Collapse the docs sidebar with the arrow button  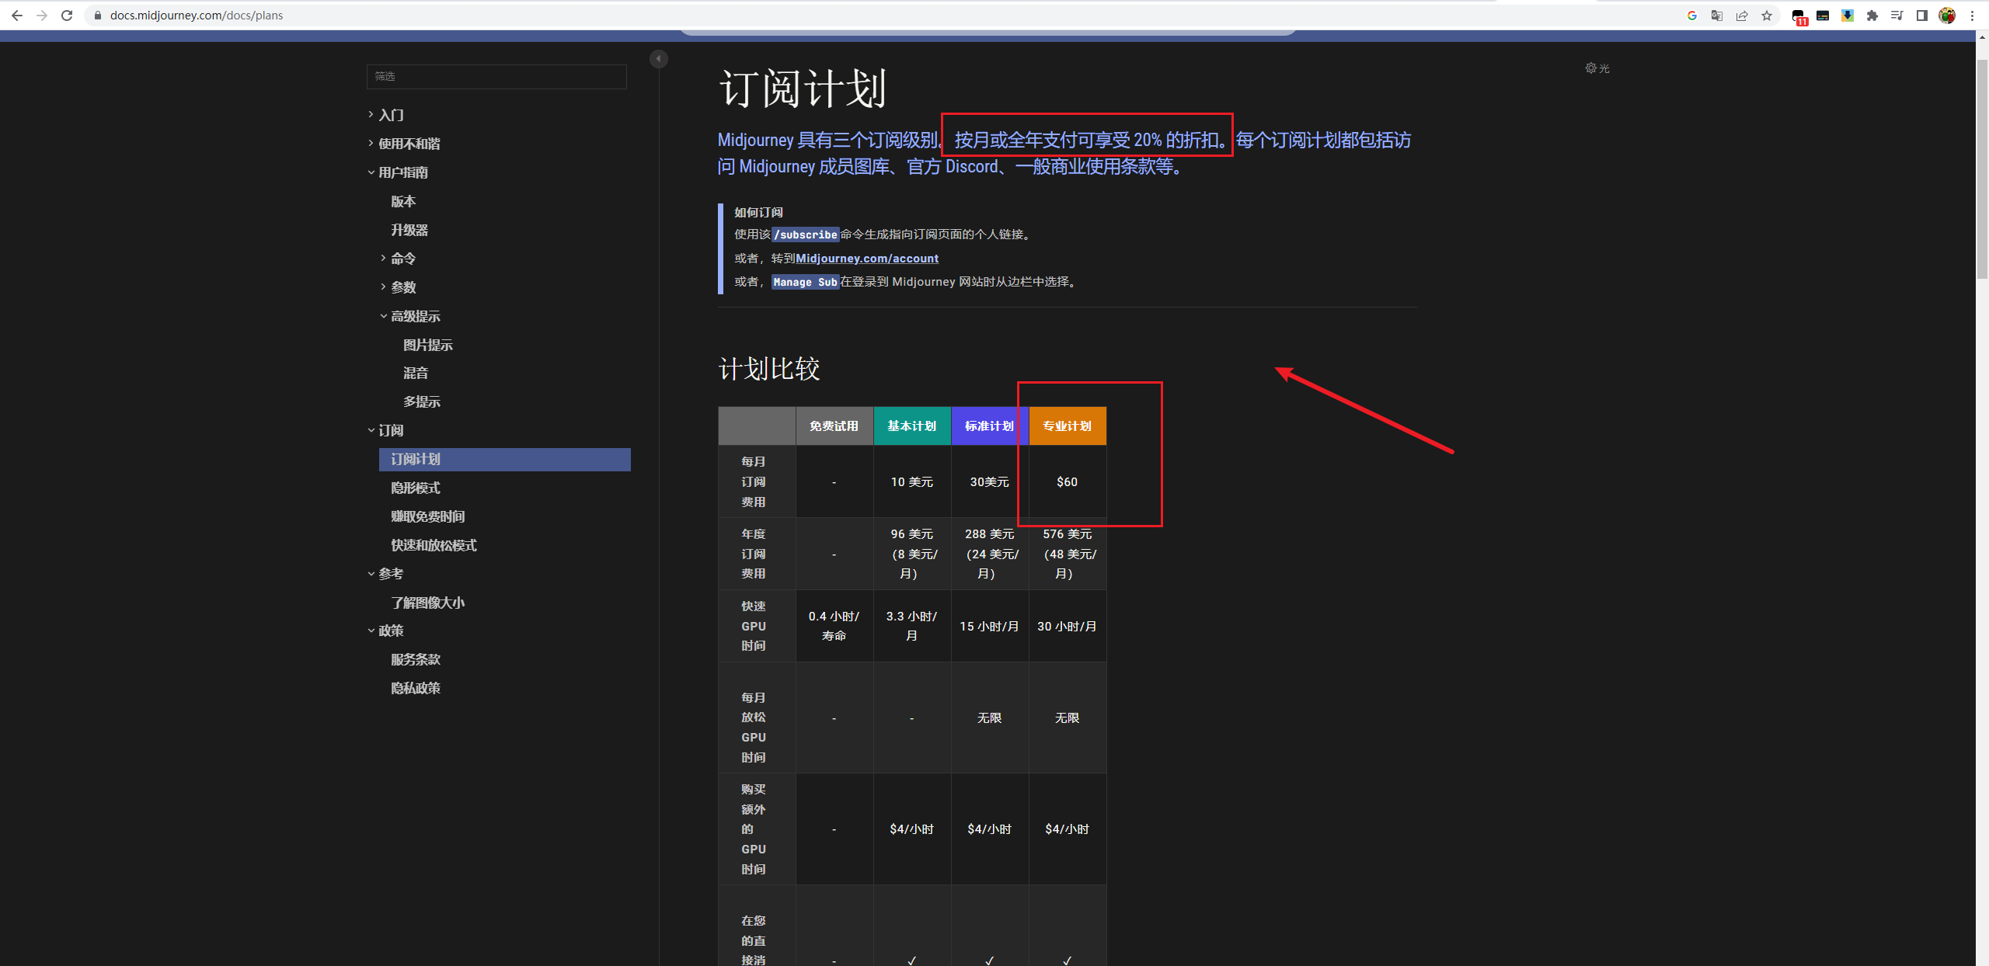coord(658,59)
